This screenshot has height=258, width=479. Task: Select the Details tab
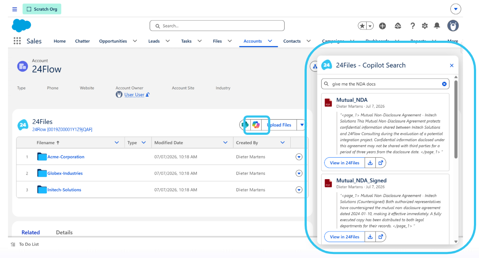point(64,233)
